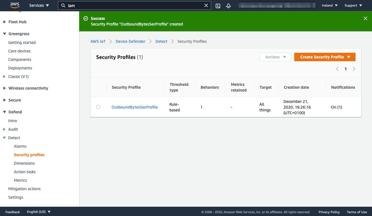Select the OutboundBytesSecProfile radio button
Viewport: 372px width, 216px height.
tap(98, 107)
